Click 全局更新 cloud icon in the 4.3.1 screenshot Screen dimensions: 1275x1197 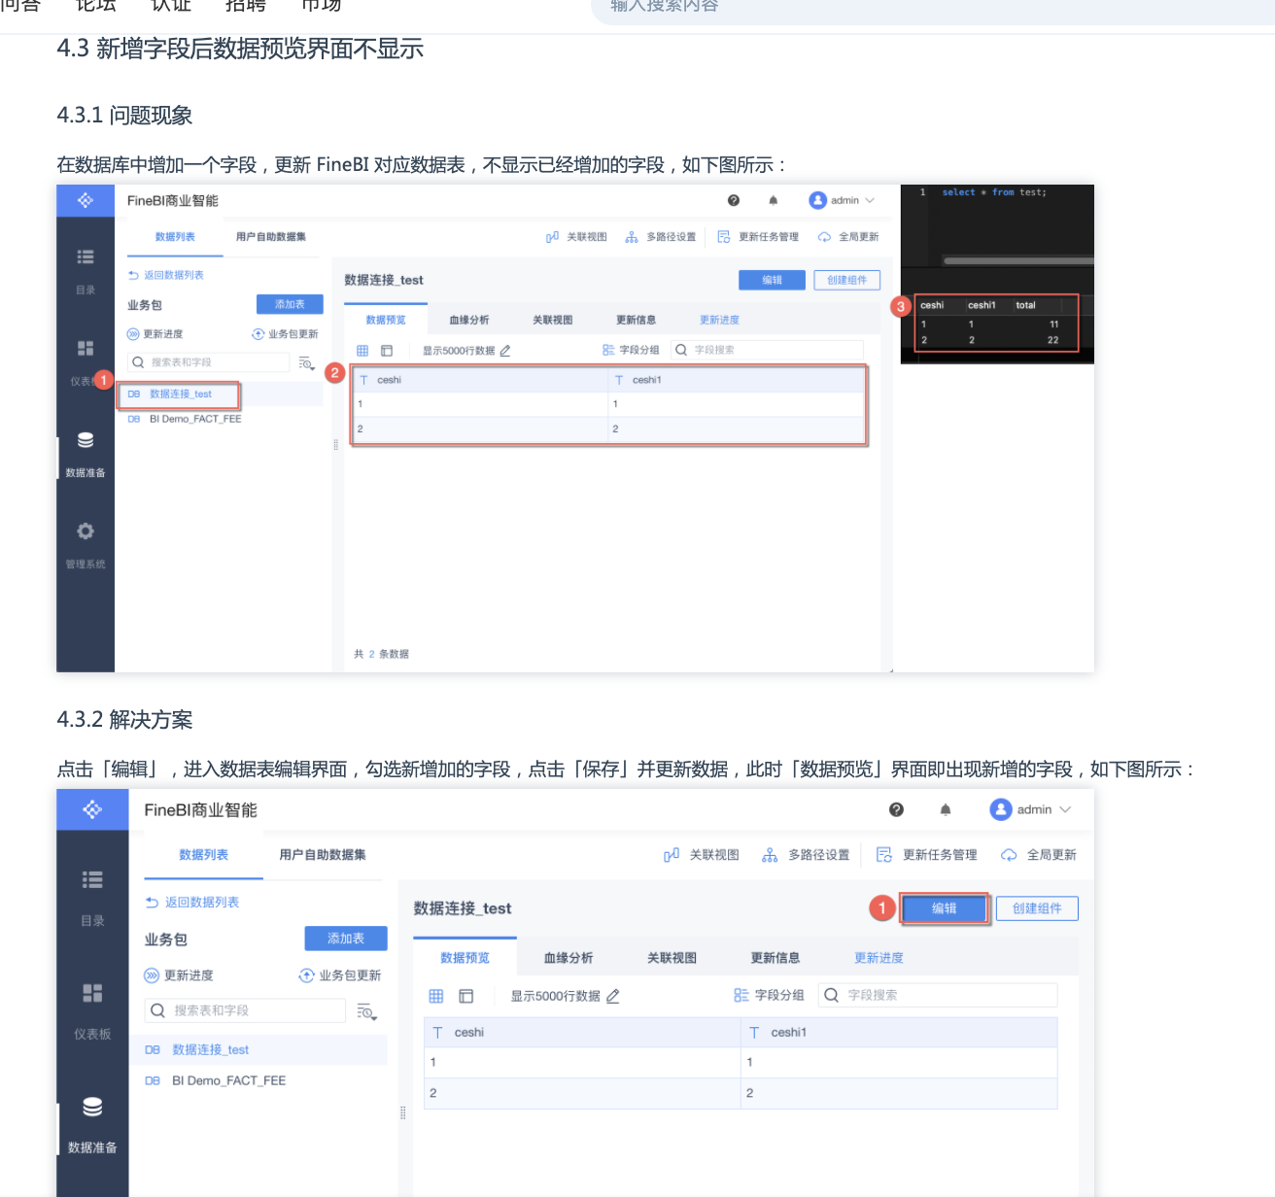point(824,237)
